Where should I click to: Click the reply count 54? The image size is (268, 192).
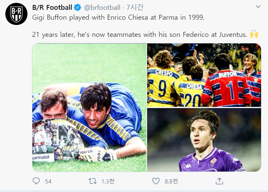48,181
